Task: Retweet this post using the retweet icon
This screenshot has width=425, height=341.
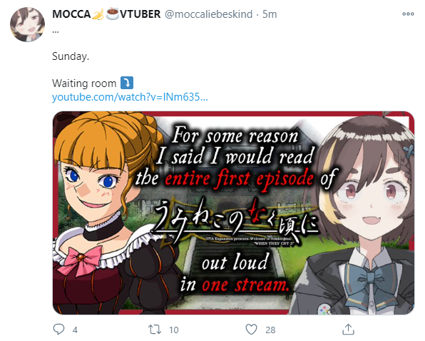Action: coord(155,330)
